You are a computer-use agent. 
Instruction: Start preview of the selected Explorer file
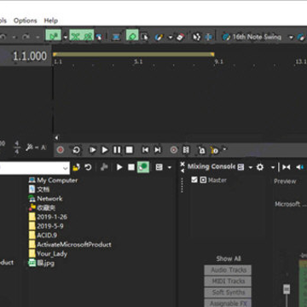click(x=119, y=167)
